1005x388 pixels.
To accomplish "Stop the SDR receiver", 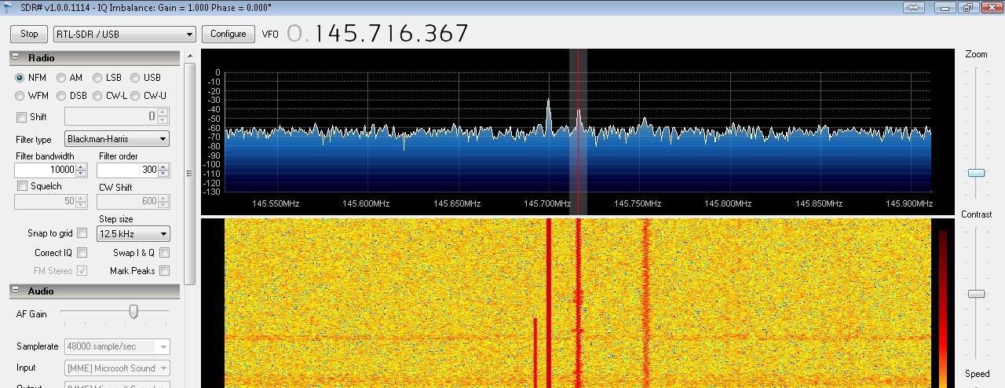I will pyautogui.click(x=29, y=34).
